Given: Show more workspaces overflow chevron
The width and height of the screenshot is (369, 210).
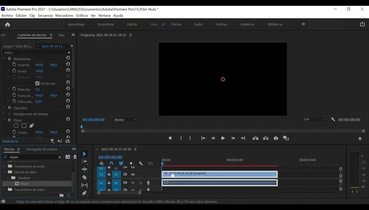Looking at the screenshot, I should (304, 24).
